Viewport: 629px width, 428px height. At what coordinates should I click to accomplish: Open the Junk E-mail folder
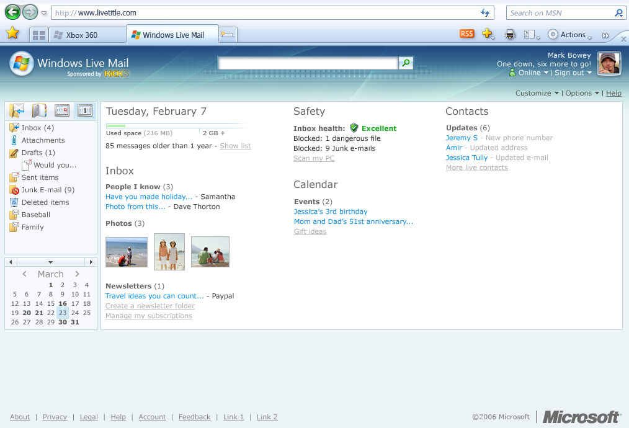point(47,190)
